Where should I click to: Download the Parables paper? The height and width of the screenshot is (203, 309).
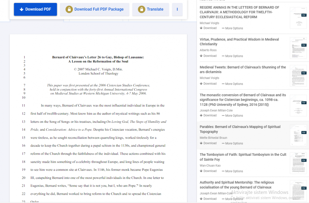point(208,143)
